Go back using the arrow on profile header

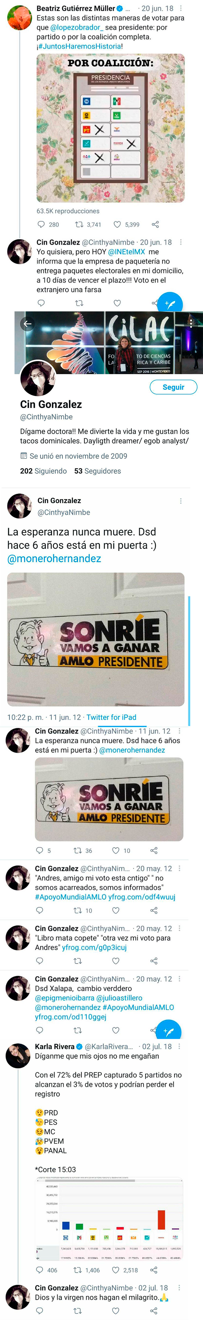tap(28, 323)
